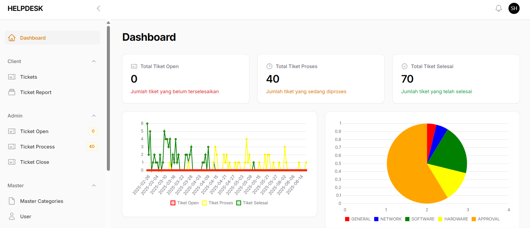Click the Ticket Close ticket icon
Image resolution: width=530 pixels, height=228 pixels.
coord(12,162)
